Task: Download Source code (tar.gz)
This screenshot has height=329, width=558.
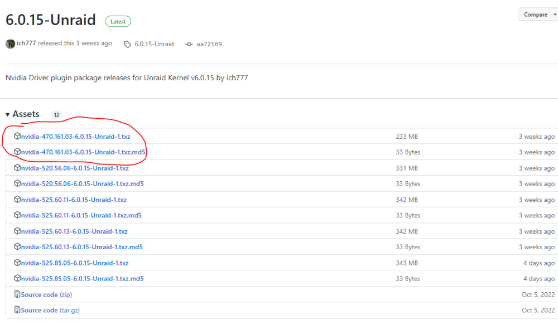Action: tap(50, 311)
